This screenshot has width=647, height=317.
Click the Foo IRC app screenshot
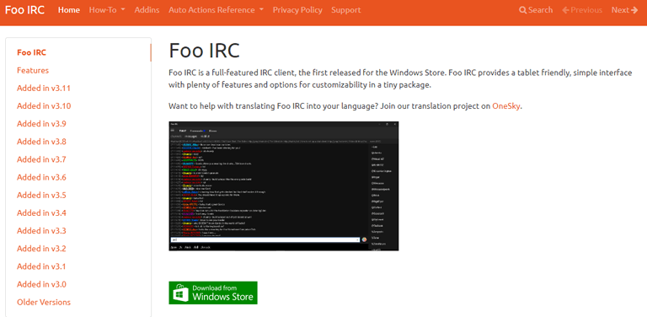coord(283,185)
